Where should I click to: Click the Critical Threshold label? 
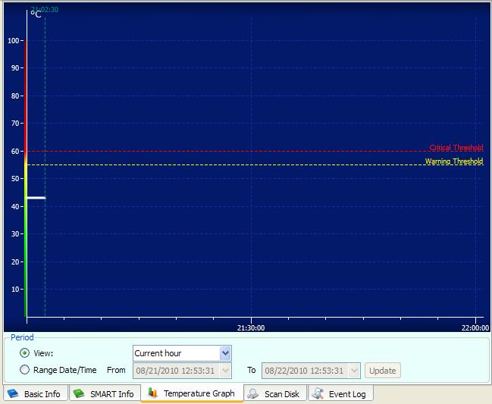click(x=456, y=147)
